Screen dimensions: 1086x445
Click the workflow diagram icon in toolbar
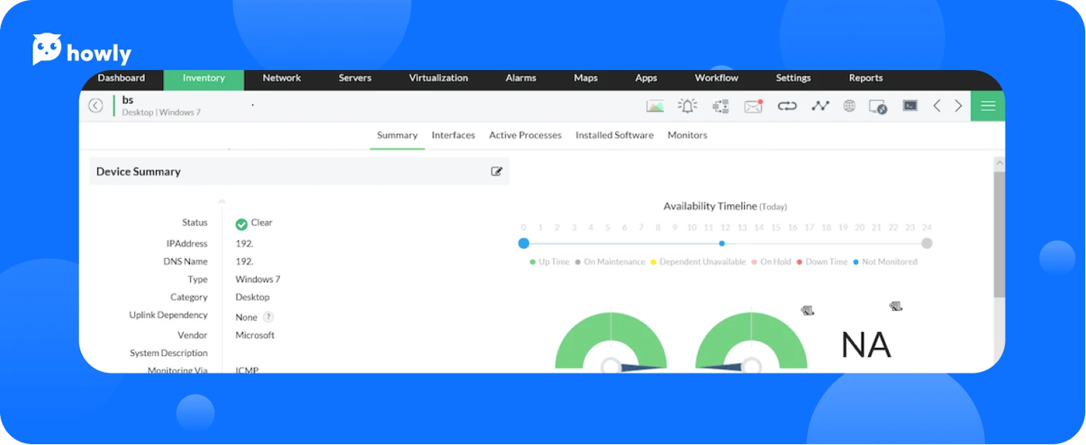pyautogui.click(x=720, y=106)
